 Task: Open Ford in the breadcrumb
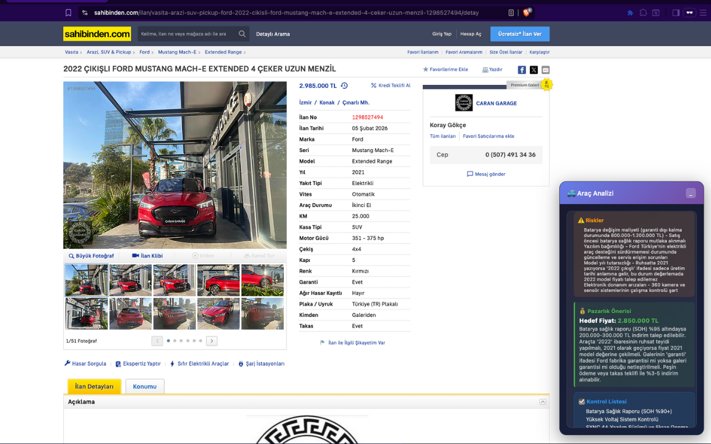(x=144, y=52)
